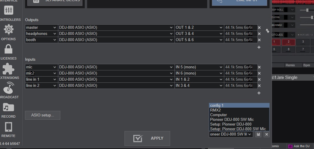Change the IN 5 (mono) channel
The image size is (314, 149).
pos(199,67)
